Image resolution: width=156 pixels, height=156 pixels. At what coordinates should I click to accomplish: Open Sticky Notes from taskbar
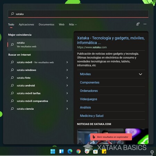[104, 151]
